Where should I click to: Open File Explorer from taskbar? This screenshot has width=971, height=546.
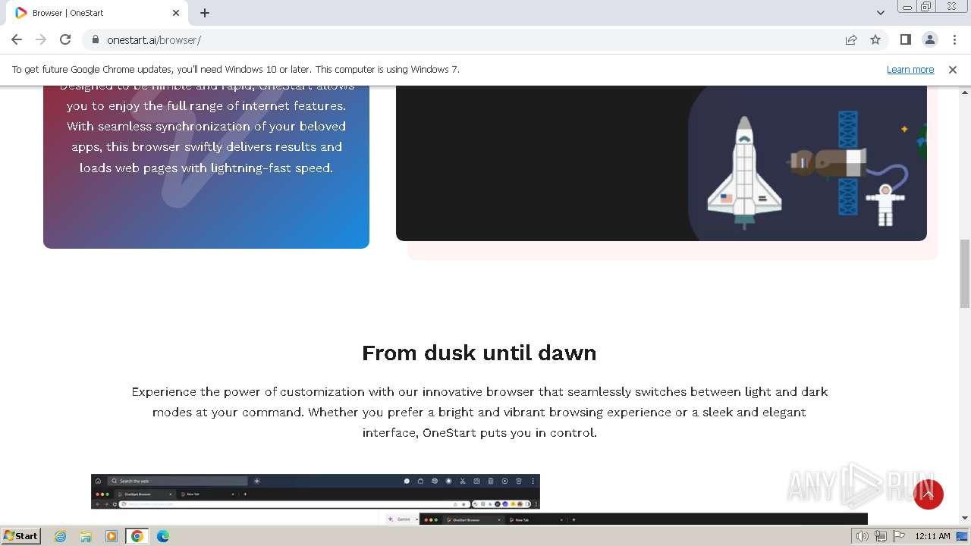pos(86,536)
